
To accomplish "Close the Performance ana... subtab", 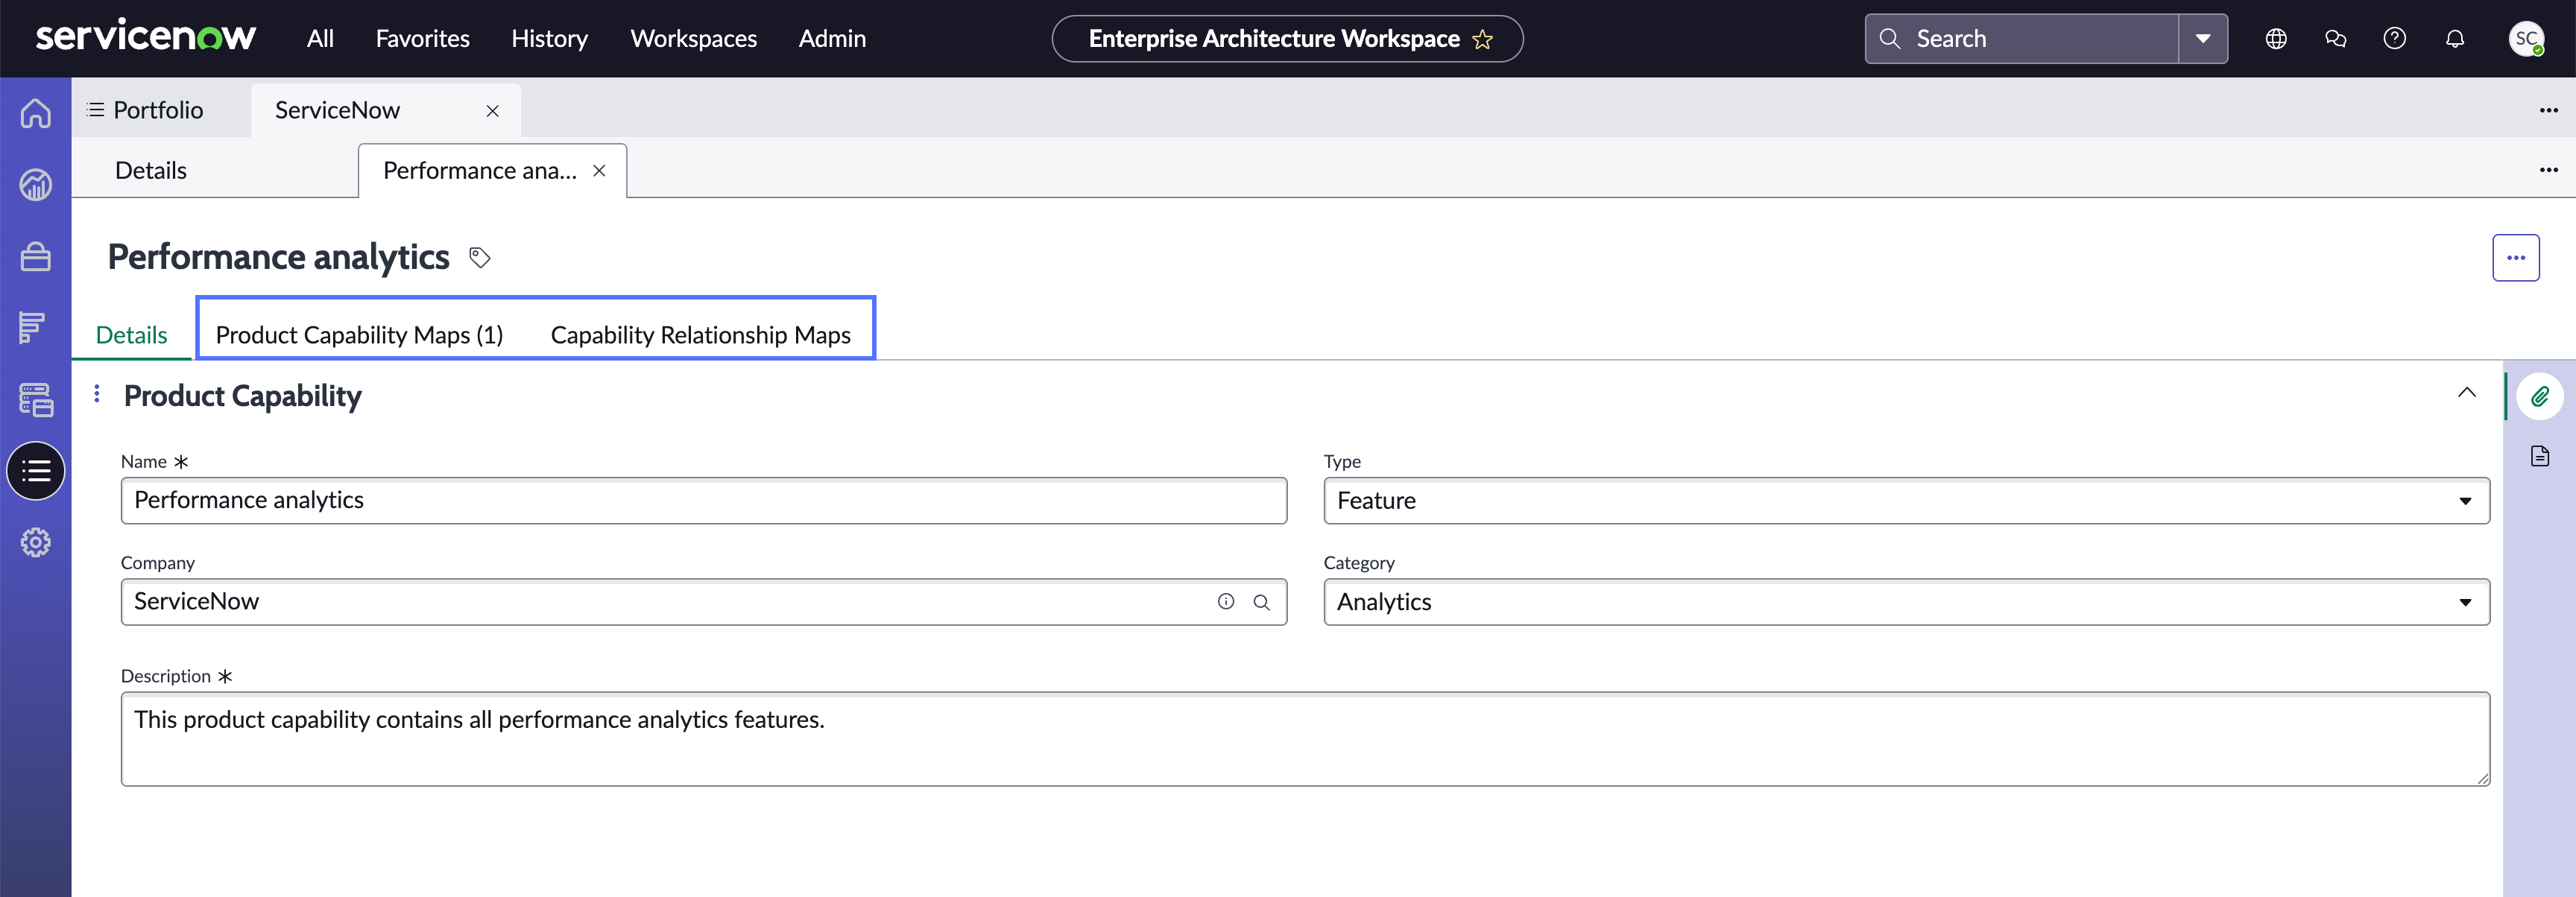I will tap(599, 171).
